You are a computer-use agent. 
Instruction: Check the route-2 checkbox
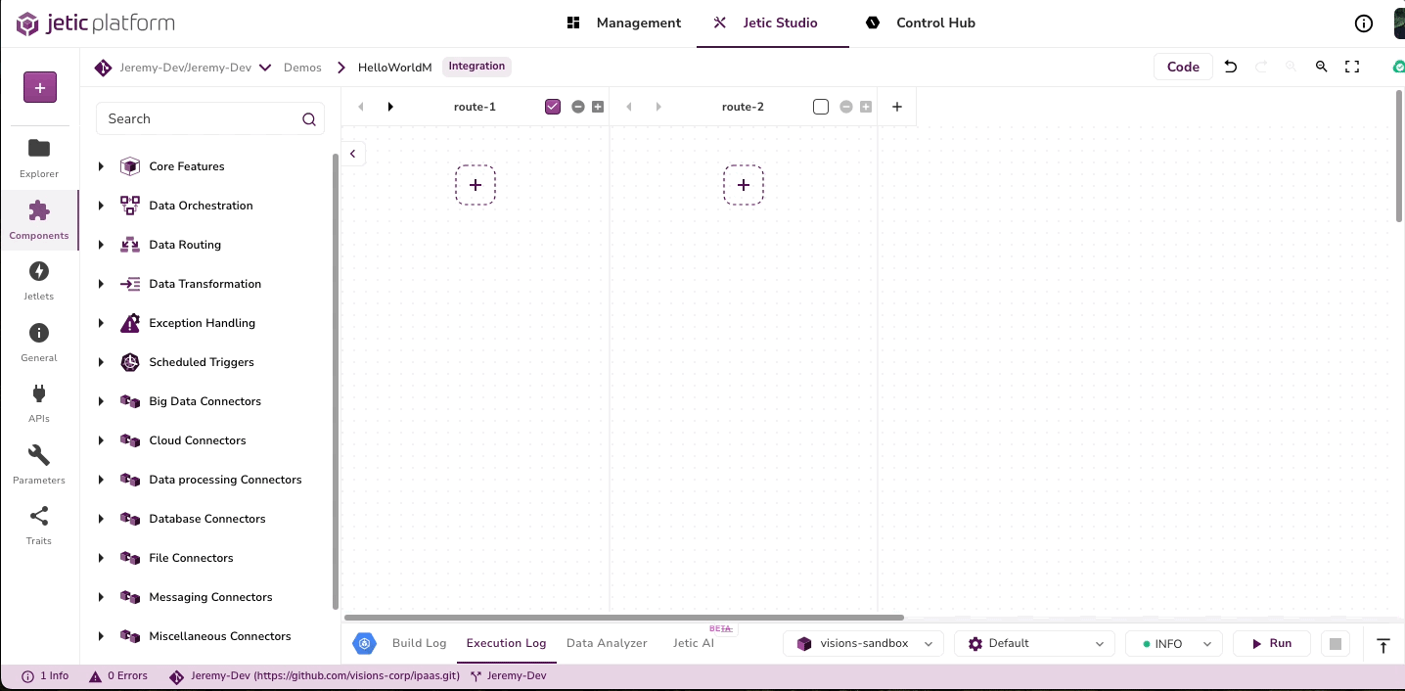coord(821,107)
